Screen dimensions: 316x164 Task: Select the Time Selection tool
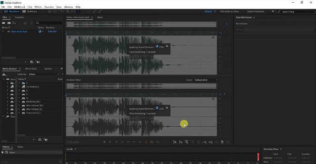(x=79, y=11)
